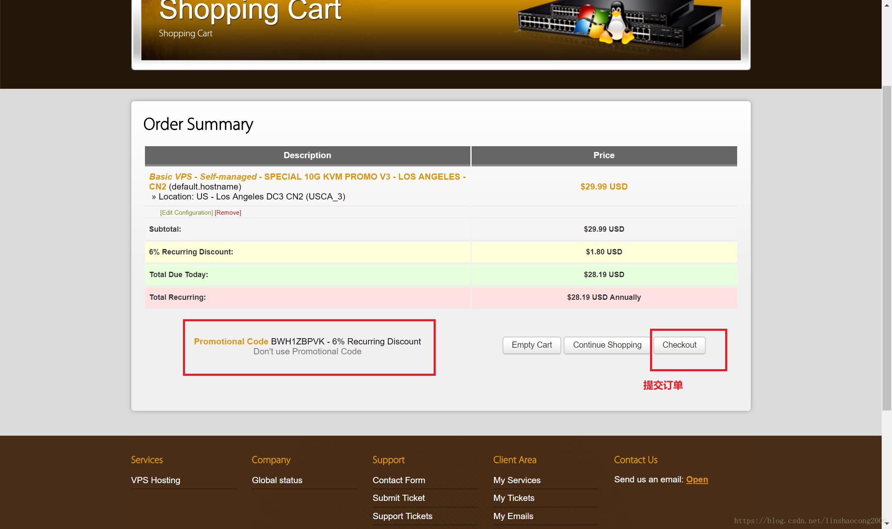This screenshot has width=892, height=529.
Task: Open My Tickets footer link
Action: coord(514,498)
